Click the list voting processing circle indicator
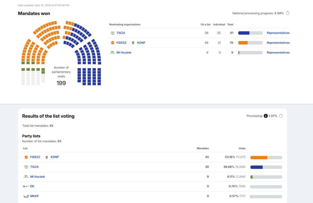Image resolution: width=313 pixels, height=203 pixels. [x=281, y=116]
